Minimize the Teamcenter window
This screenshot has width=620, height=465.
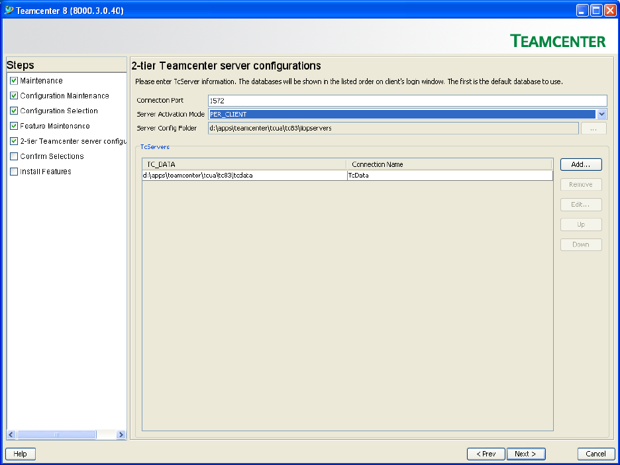click(582, 11)
